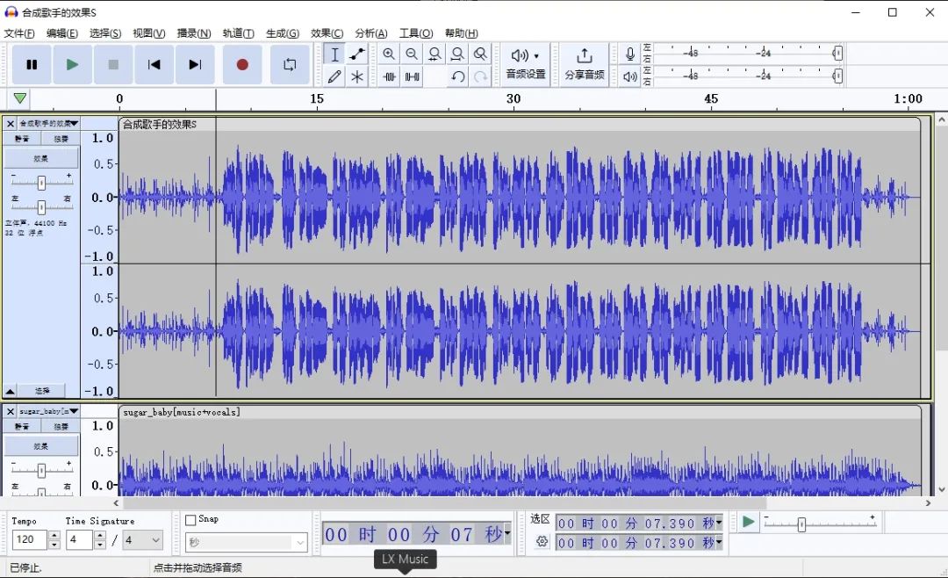Click 效果 button on first track

pyautogui.click(x=41, y=159)
